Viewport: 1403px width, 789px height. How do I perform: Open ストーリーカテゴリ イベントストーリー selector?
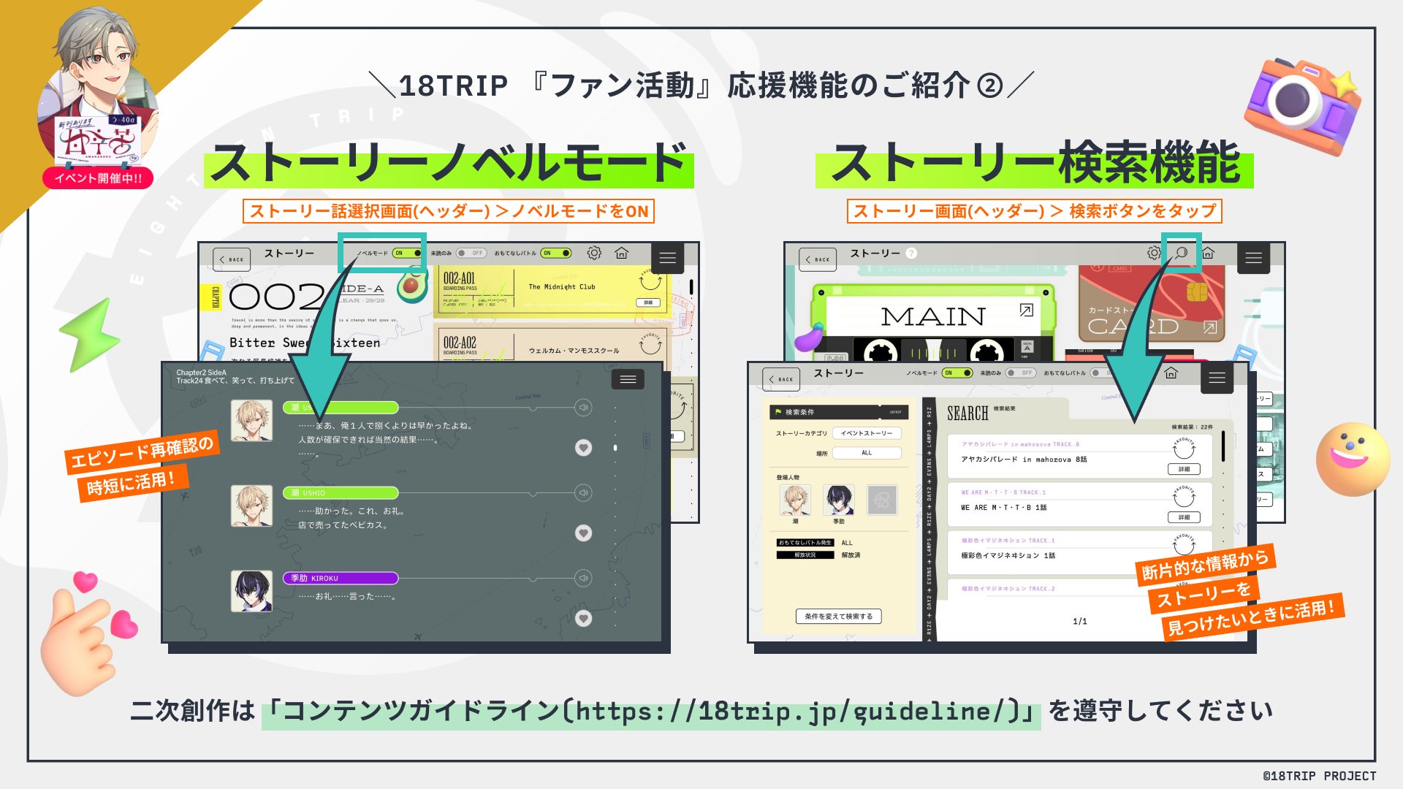click(867, 433)
